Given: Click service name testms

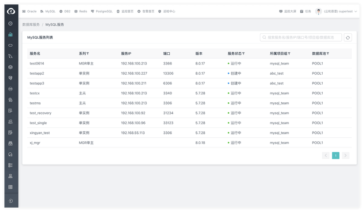Looking at the screenshot, I should tap(35, 103).
